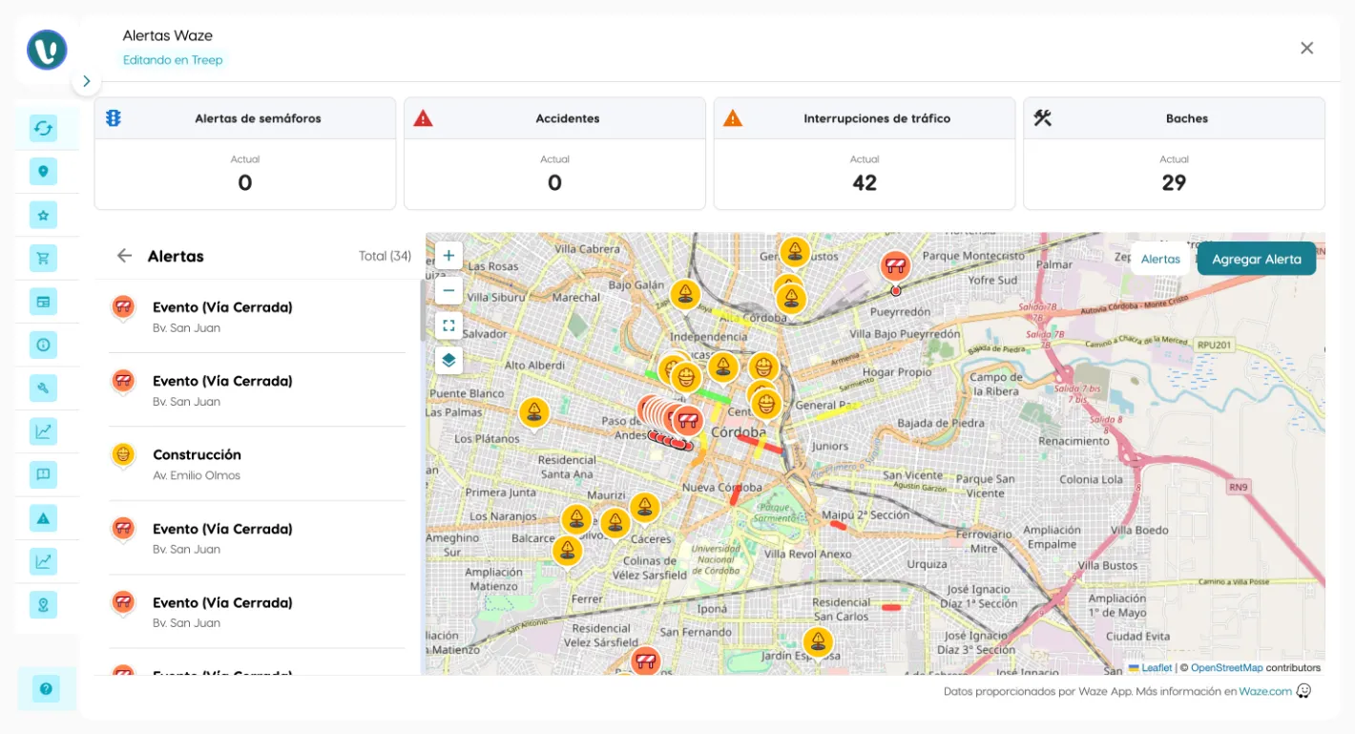Open the Waze.com link
This screenshot has width=1355, height=734.
point(1265,691)
